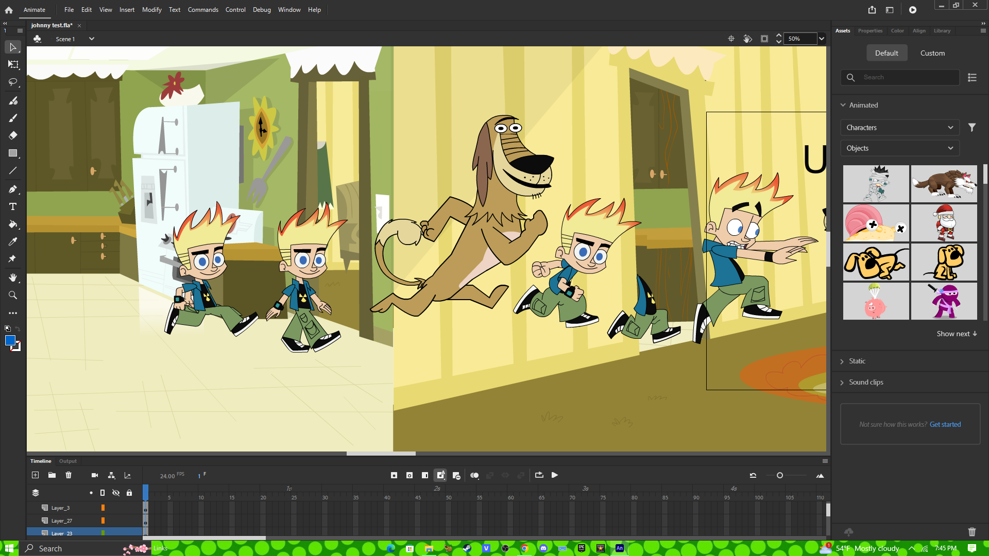Select the Eyedropper tool
The height and width of the screenshot is (556, 989).
[x=13, y=241]
